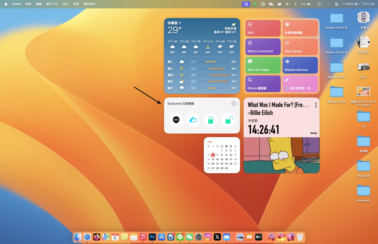Open the Apple menu
Image resolution: width=378 pixels, height=244 pixels.
pyautogui.click(x=6, y=4)
